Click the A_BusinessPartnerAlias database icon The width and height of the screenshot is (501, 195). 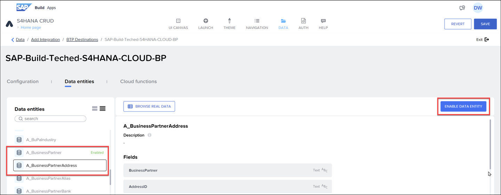19,178
